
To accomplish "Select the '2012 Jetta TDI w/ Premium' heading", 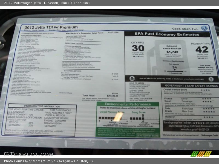I will (x=51, y=27).
